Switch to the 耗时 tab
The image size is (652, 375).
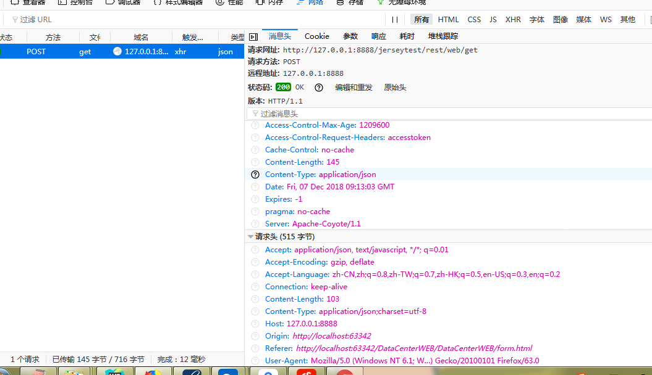407,36
